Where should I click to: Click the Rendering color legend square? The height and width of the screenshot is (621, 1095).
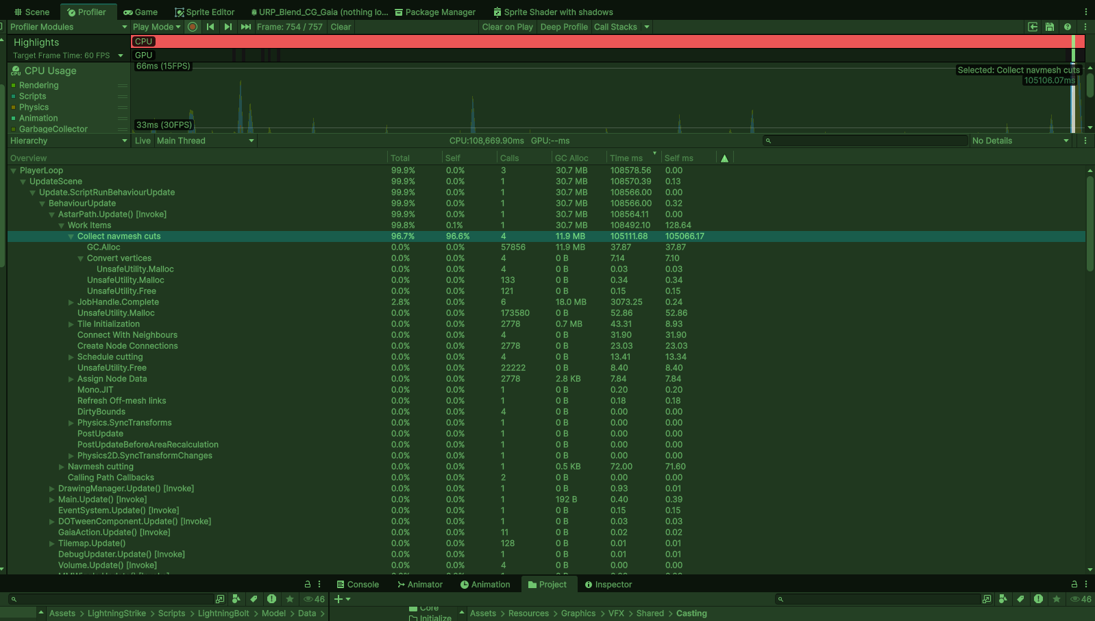(x=13, y=86)
